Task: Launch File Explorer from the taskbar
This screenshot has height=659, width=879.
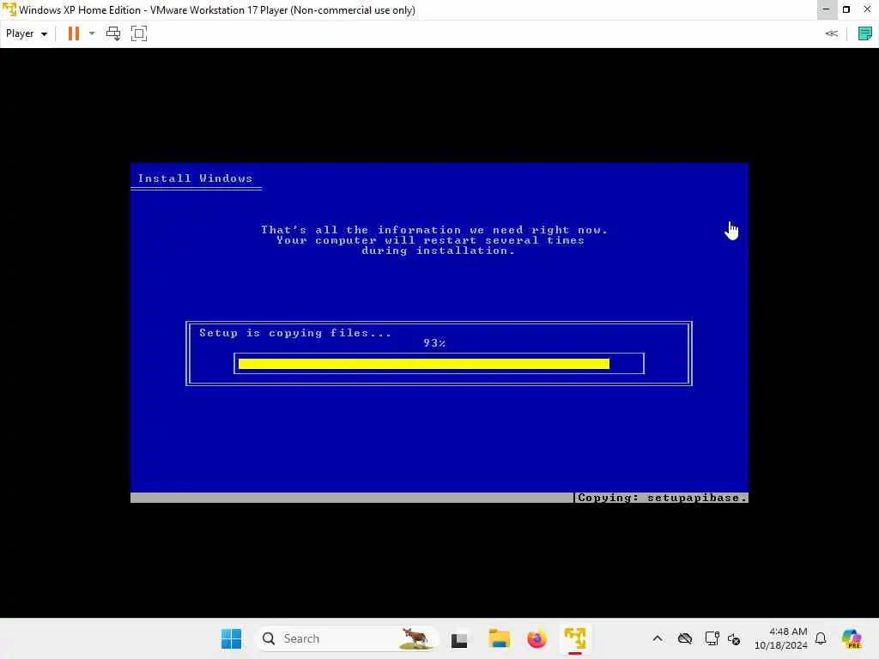Action: tap(499, 638)
